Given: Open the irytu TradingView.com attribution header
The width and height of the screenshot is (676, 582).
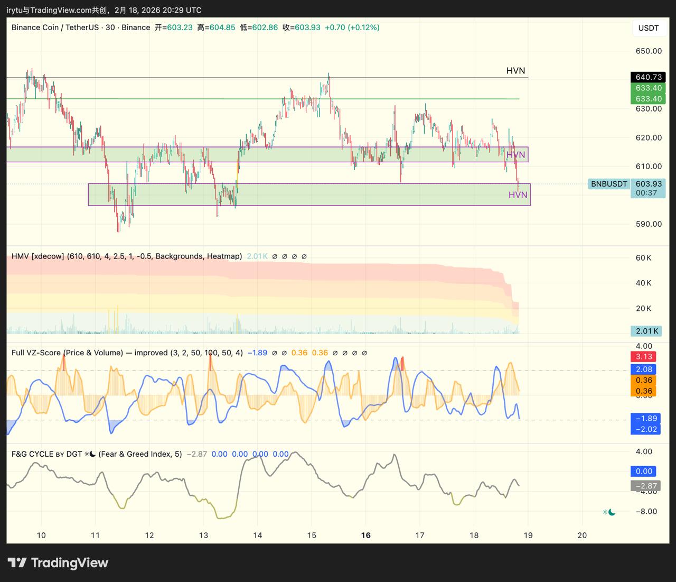Looking at the screenshot, I should coord(104,10).
